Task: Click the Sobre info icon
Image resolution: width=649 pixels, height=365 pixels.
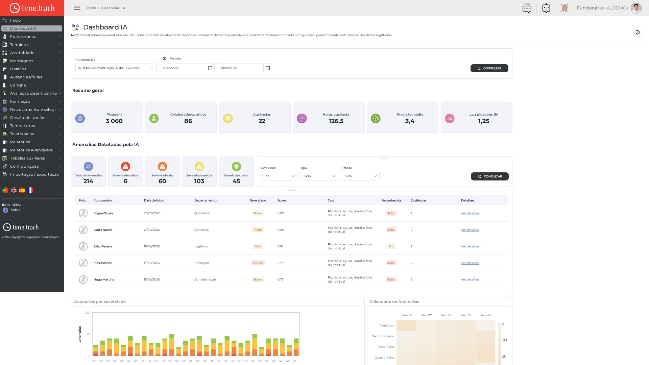Action: click(x=5, y=210)
